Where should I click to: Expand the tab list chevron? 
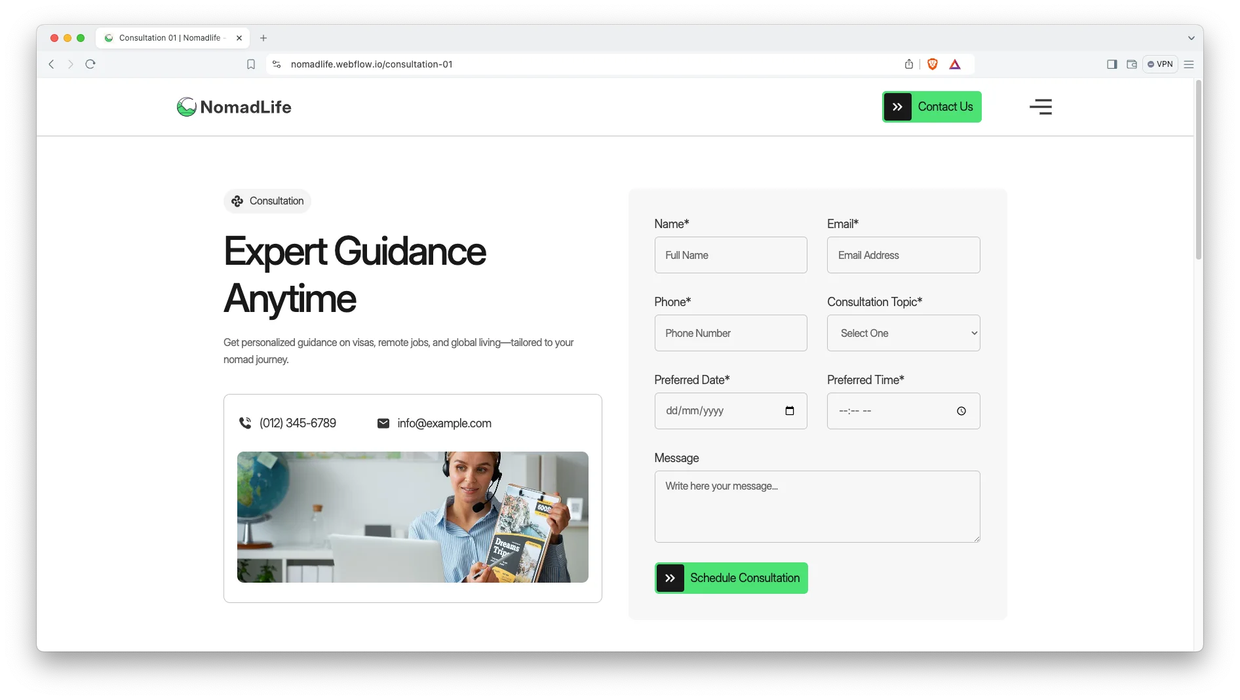click(x=1191, y=38)
